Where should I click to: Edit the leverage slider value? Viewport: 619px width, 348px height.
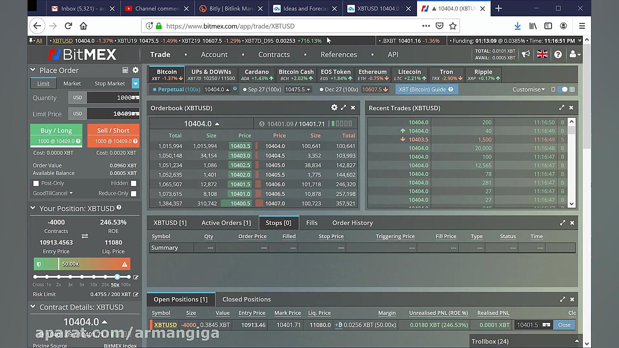136,277
